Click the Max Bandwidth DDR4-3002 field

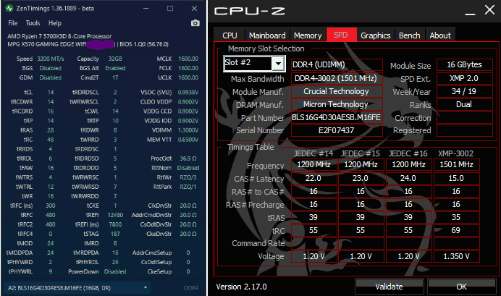click(337, 78)
